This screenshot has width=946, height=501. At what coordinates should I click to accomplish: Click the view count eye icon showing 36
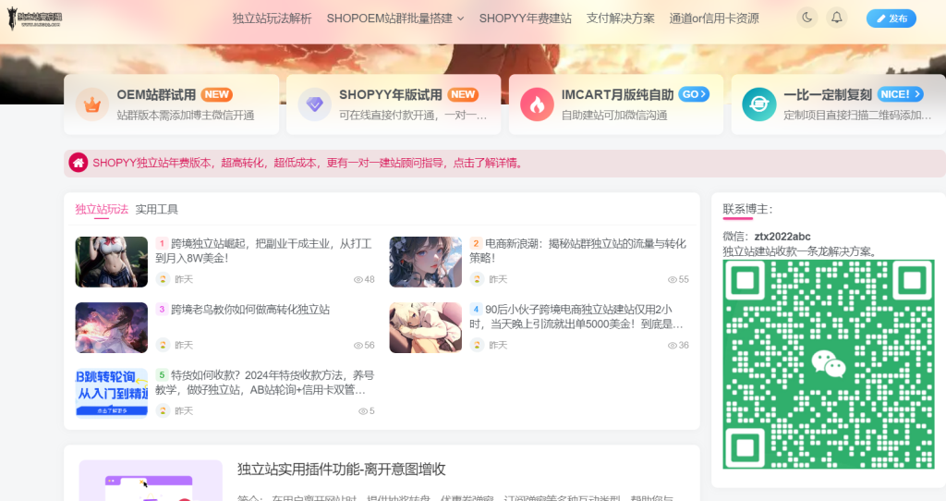(x=673, y=346)
